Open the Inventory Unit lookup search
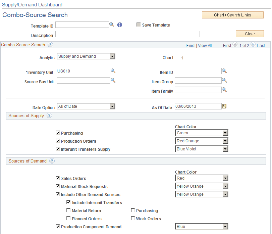 tap(113, 71)
